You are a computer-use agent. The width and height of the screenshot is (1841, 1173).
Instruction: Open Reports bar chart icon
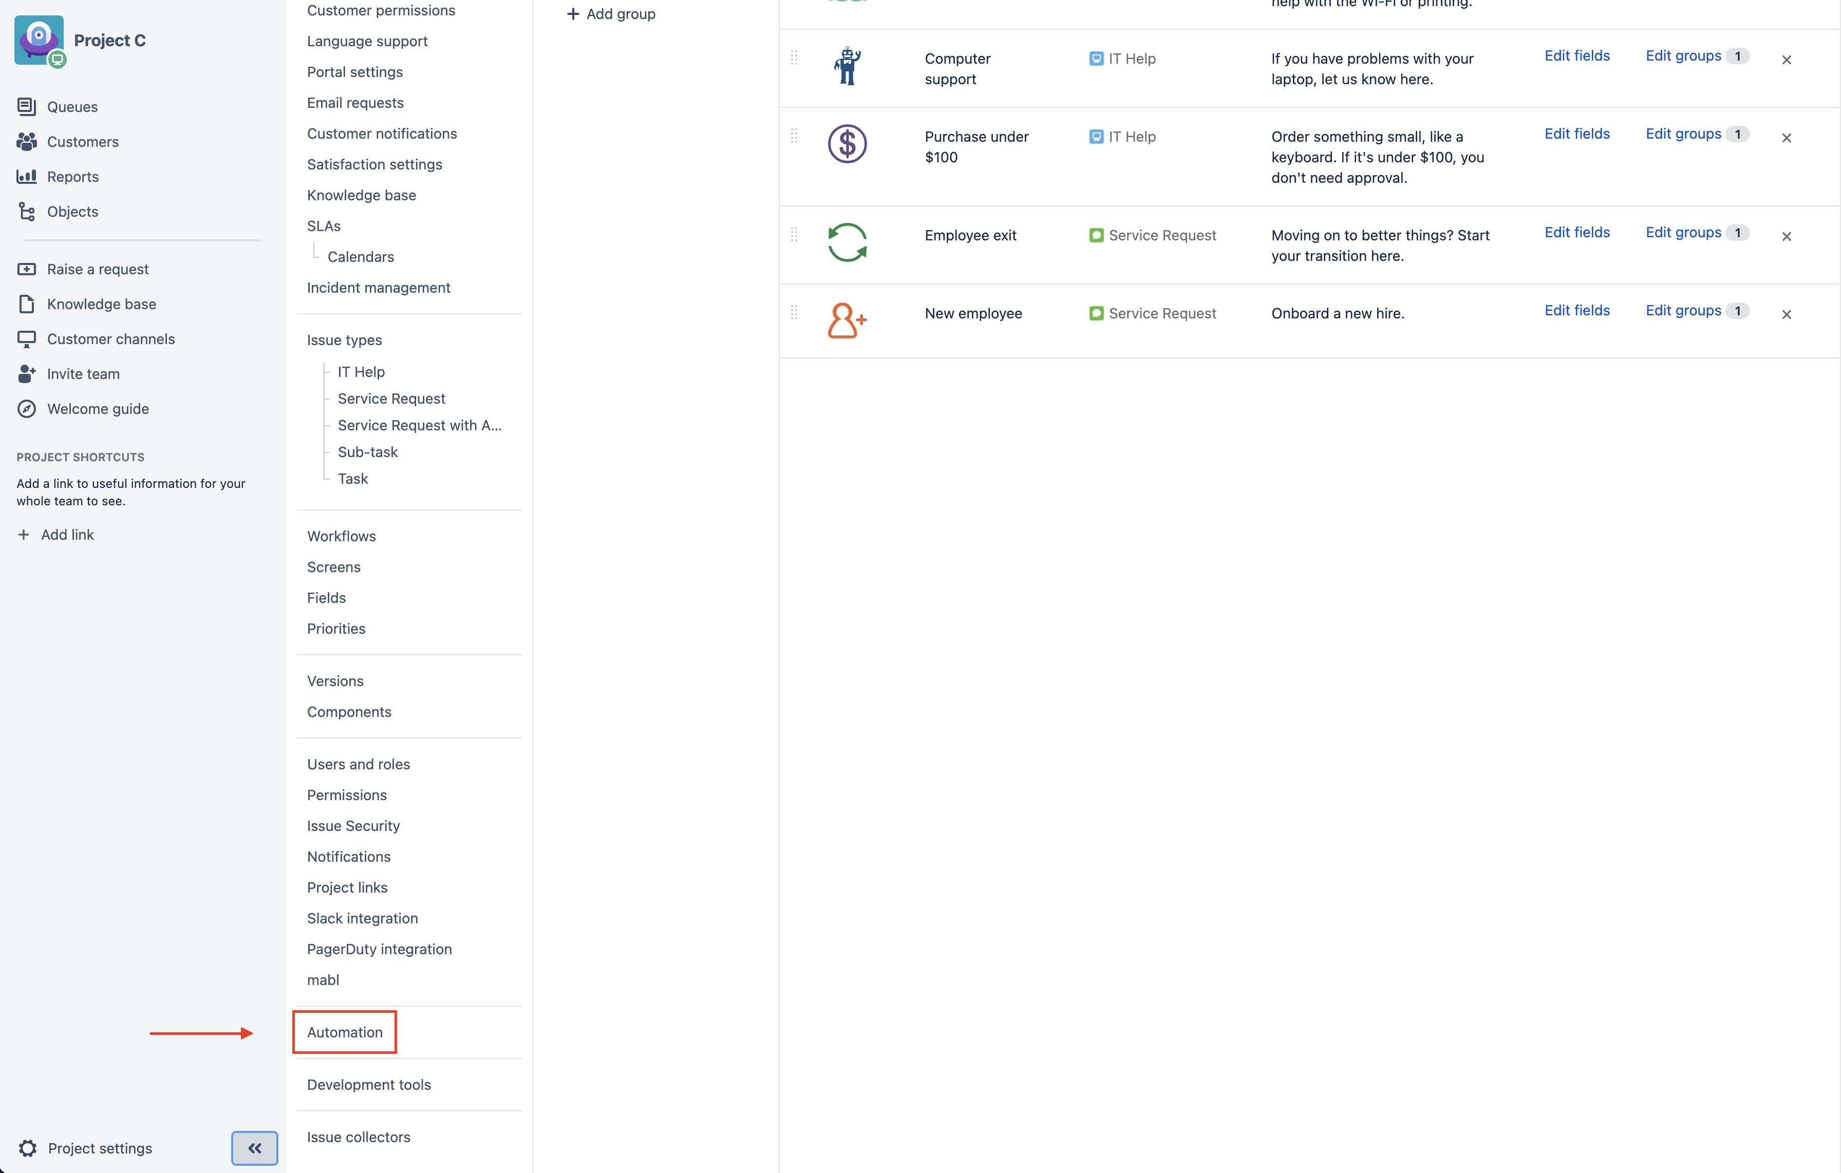coord(27,177)
